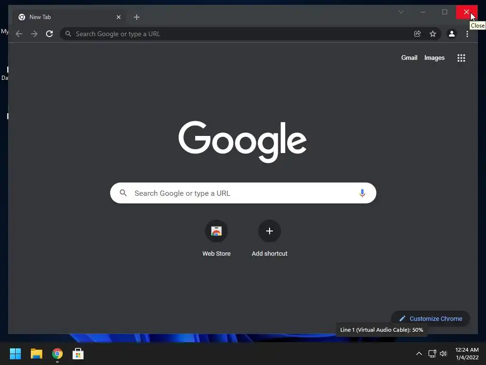Click the volume speaker tray icon
The image size is (486, 365).
click(443, 354)
